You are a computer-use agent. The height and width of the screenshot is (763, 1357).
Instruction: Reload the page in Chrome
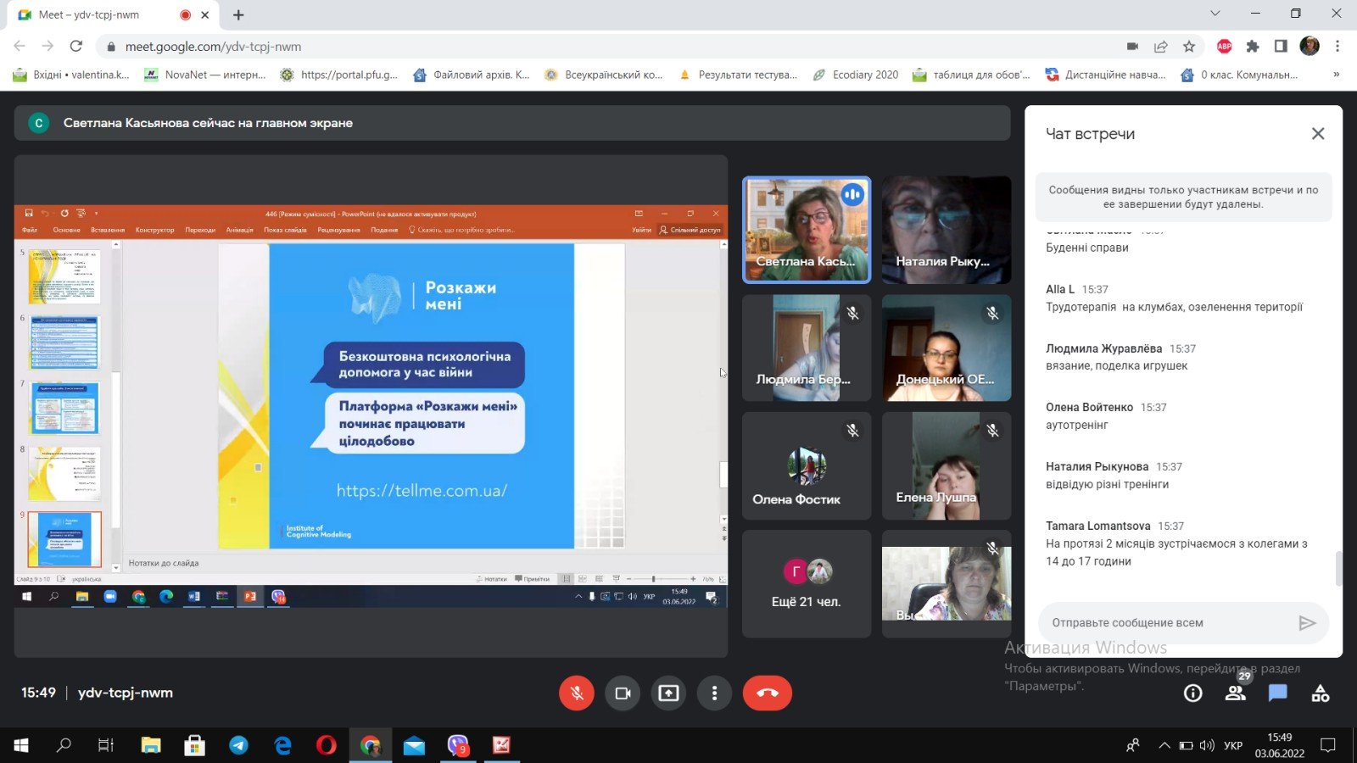pyautogui.click(x=76, y=47)
